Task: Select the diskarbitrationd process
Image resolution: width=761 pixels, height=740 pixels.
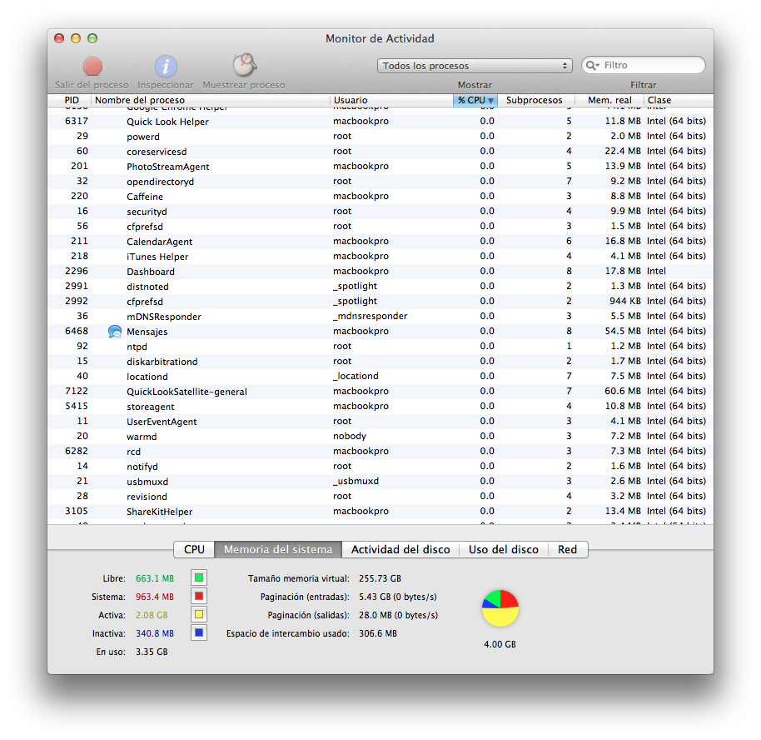Action: point(380,362)
